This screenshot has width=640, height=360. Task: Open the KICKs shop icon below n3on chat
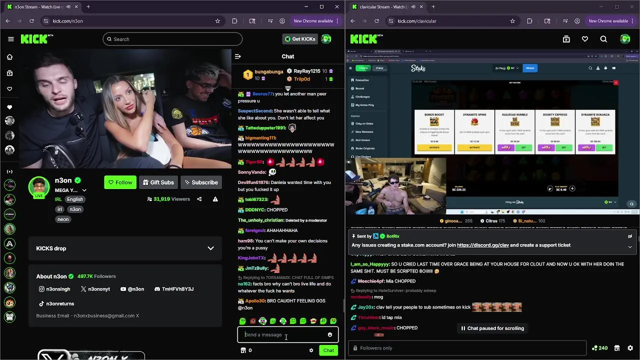[x=243, y=350]
